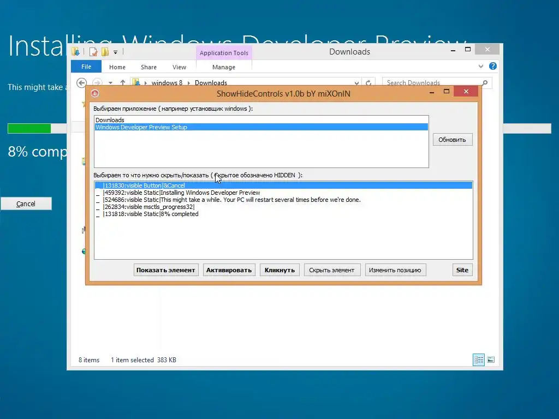Click the Explorer Forward arrow button

[97, 83]
